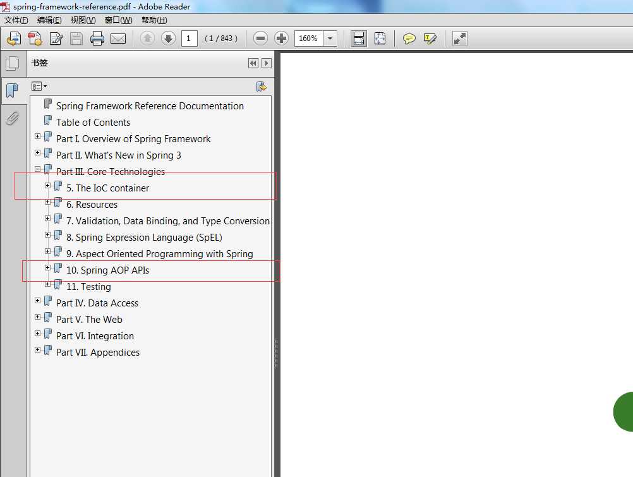Select bookmark 10. Spring AOP APIs
This screenshot has height=477, width=633.
pyautogui.click(x=108, y=270)
